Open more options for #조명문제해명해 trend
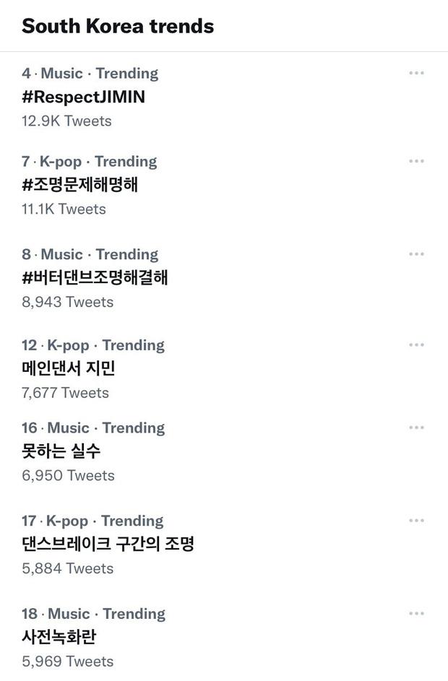 [416, 161]
